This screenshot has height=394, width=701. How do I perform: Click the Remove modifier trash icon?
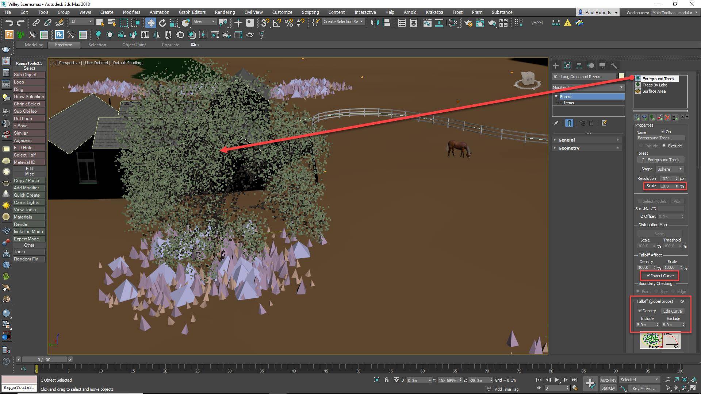point(591,123)
